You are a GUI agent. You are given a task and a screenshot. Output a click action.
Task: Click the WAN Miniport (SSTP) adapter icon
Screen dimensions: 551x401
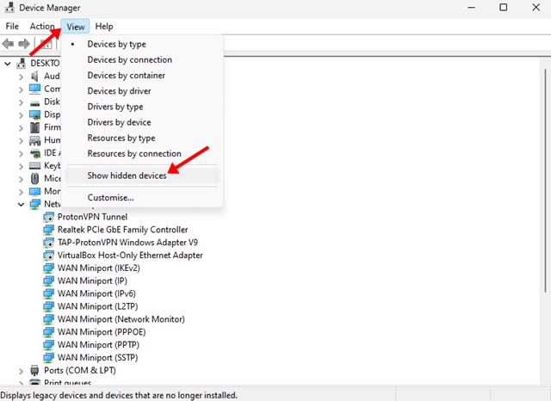(49, 357)
